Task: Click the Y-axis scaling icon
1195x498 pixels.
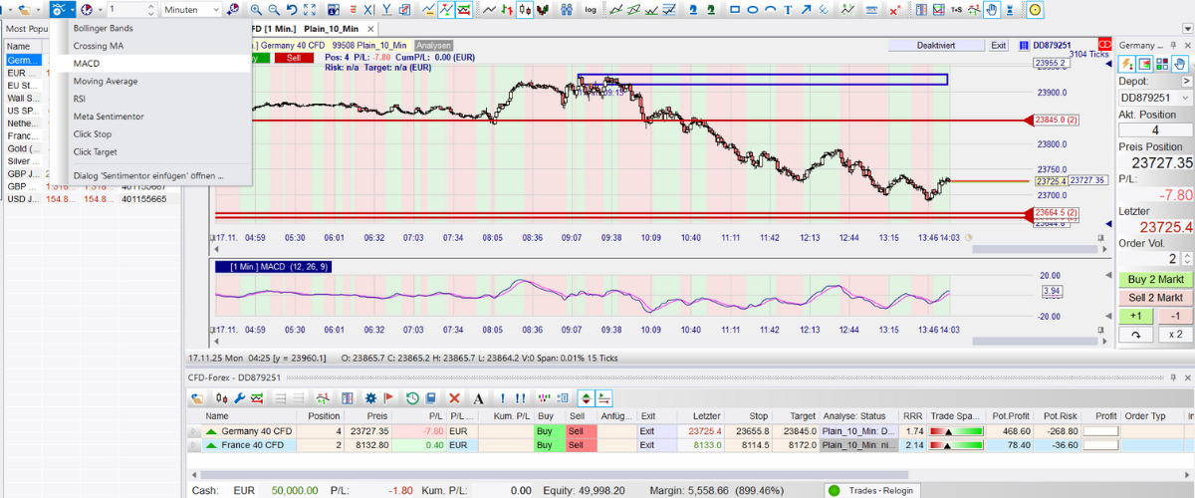Action: (x=386, y=10)
